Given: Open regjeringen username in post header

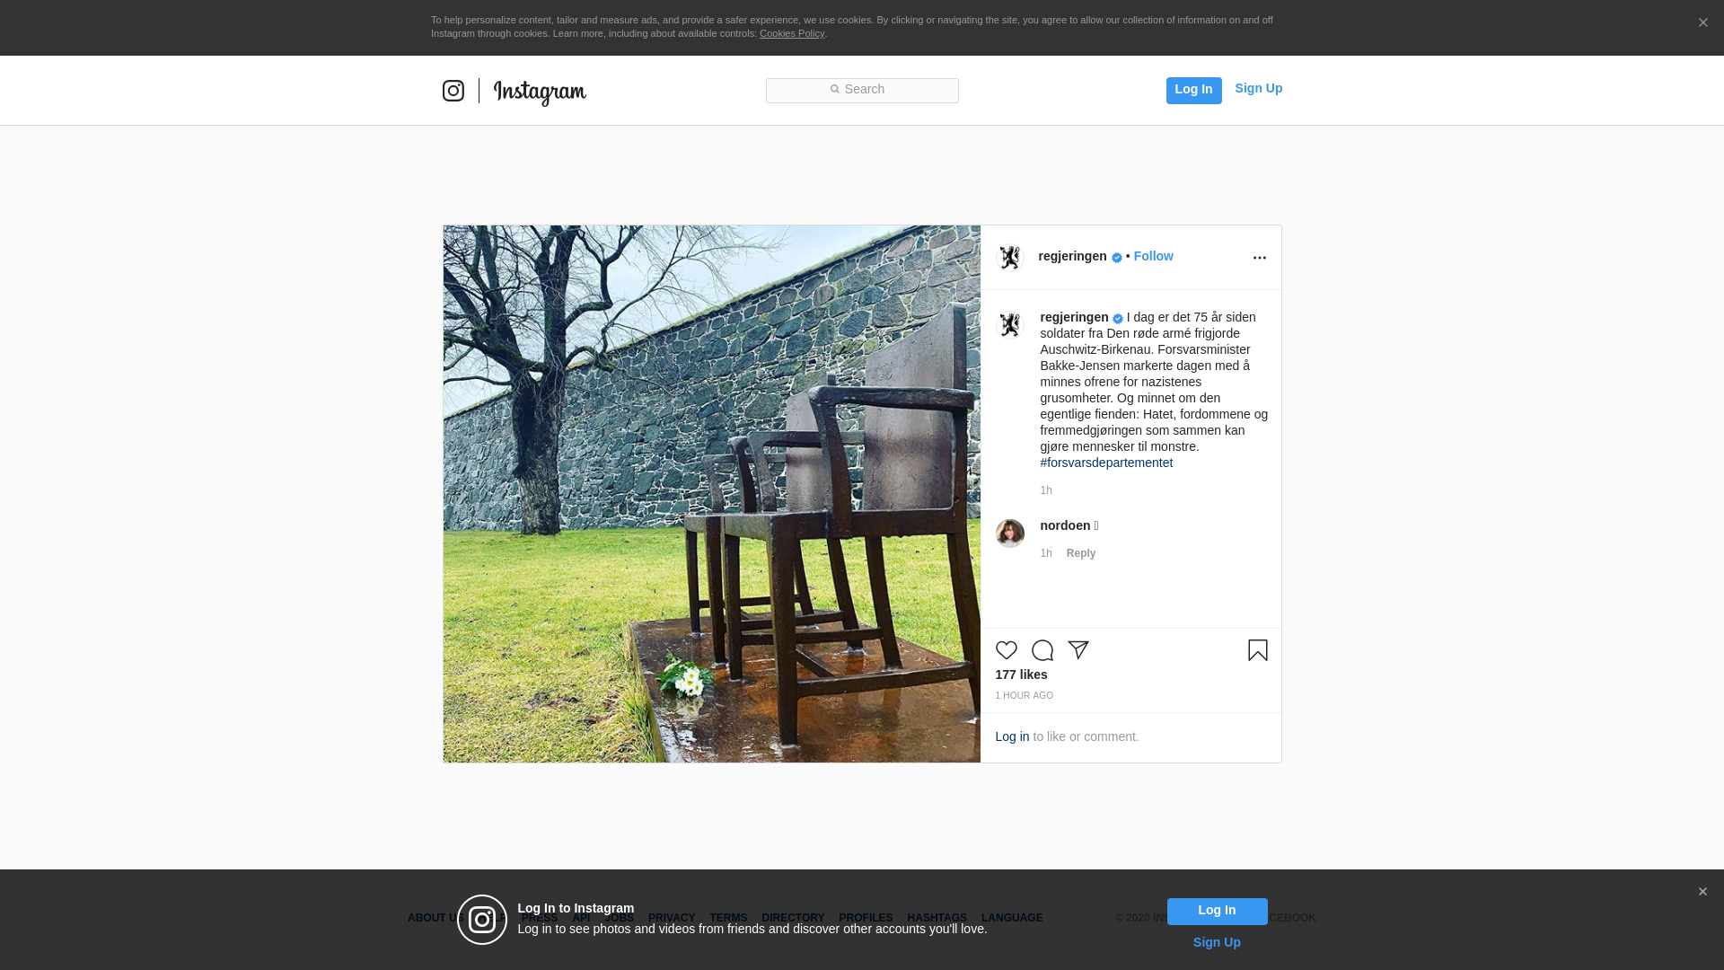Looking at the screenshot, I should (x=1072, y=256).
